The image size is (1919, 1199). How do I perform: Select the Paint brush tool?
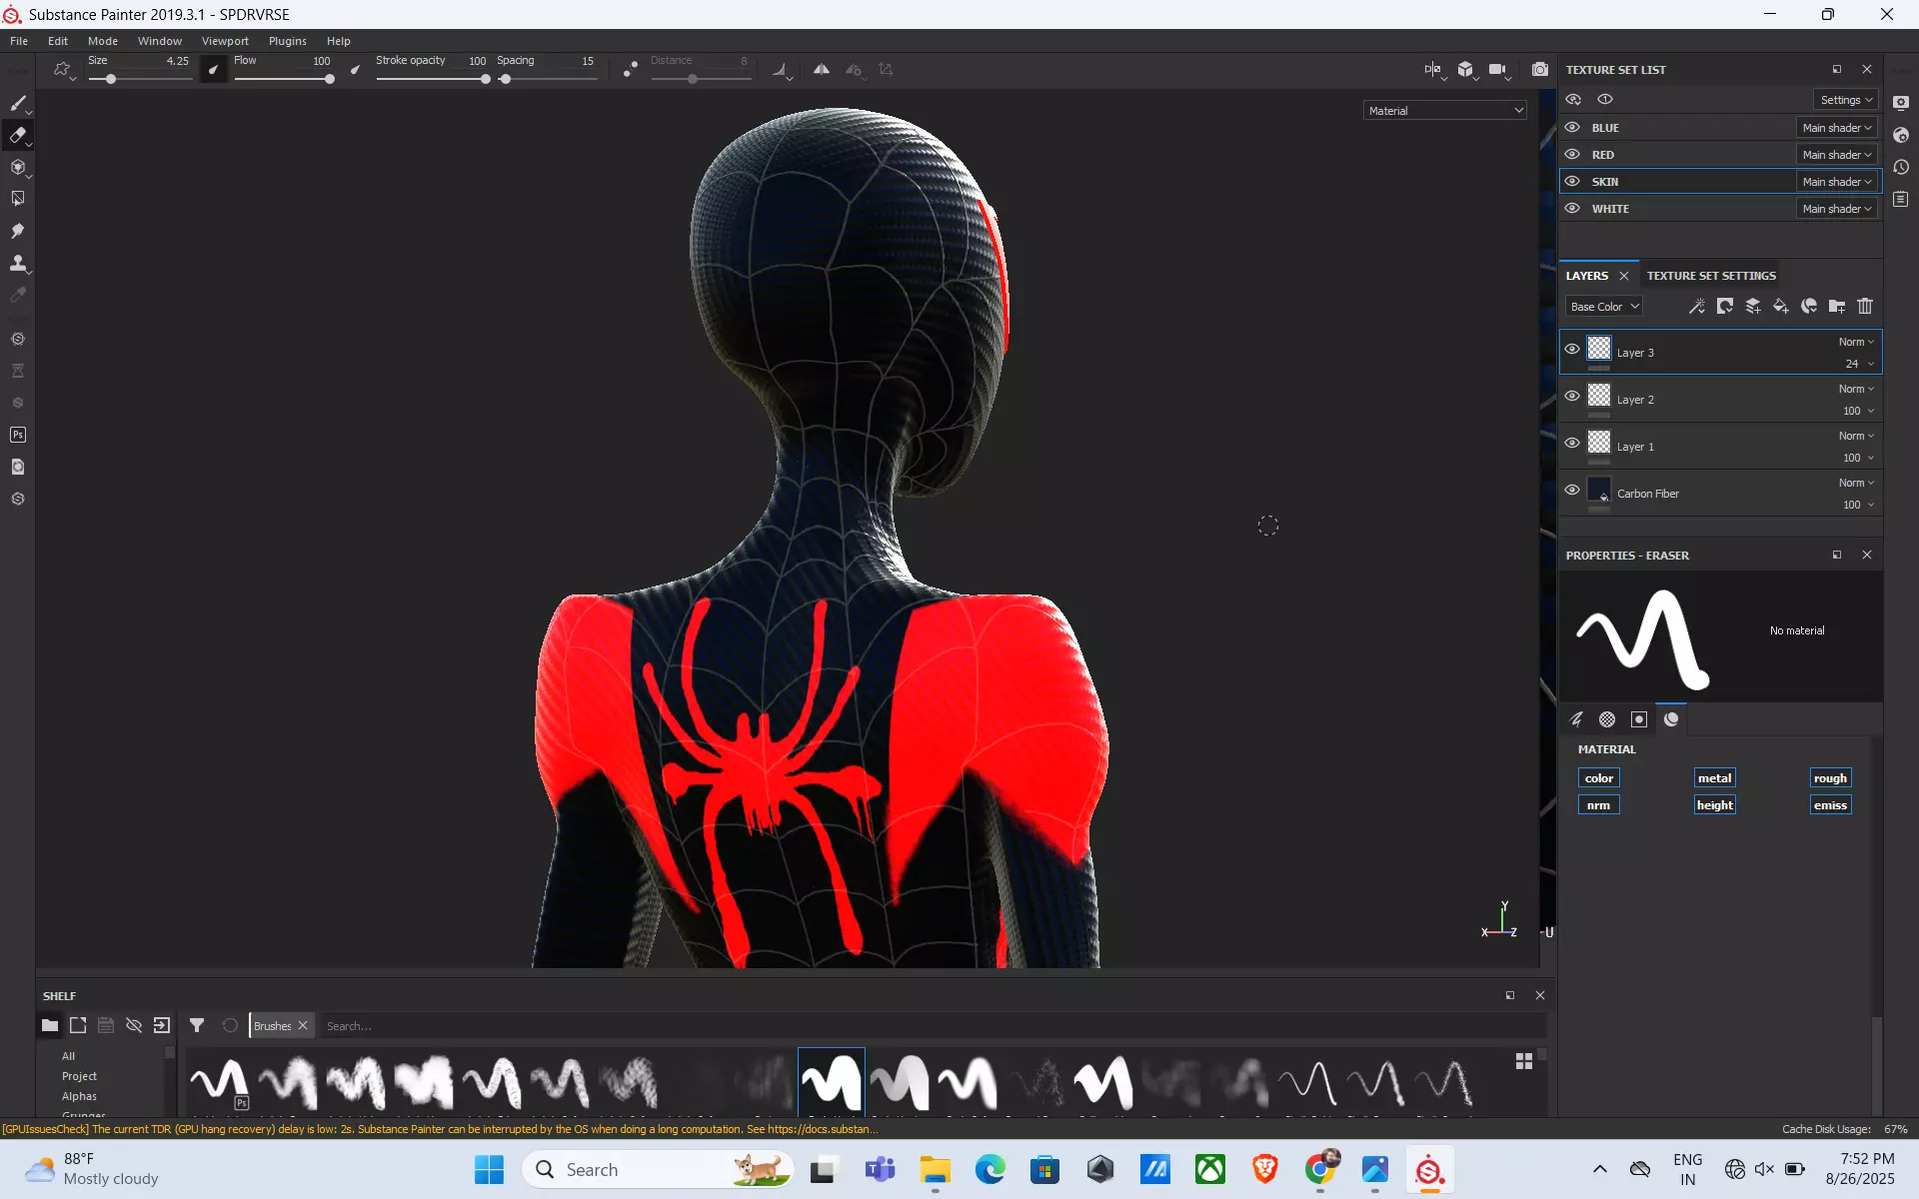[18, 103]
